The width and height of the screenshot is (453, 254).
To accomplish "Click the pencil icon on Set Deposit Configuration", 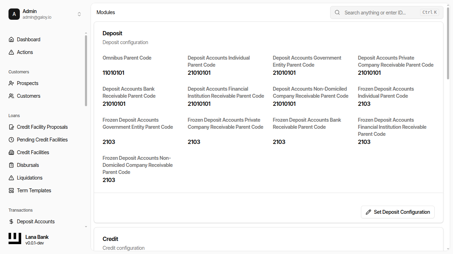I will pos(368,212).
